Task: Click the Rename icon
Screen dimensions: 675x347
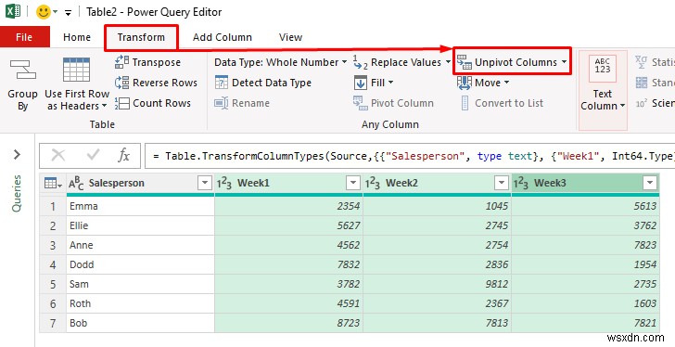Action: pyautogui.click(x=222, y=103)
